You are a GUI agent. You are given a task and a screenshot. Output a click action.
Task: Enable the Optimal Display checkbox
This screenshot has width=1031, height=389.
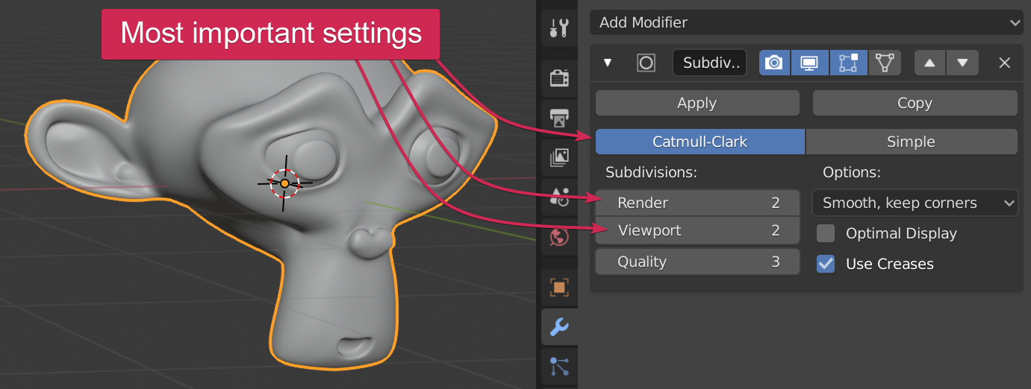pyautogui.click(x=826, y=233)
